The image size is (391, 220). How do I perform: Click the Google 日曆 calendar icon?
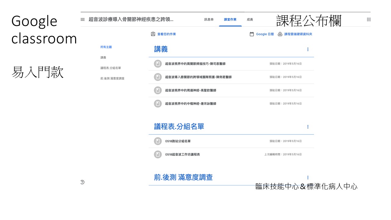[252, 34]
